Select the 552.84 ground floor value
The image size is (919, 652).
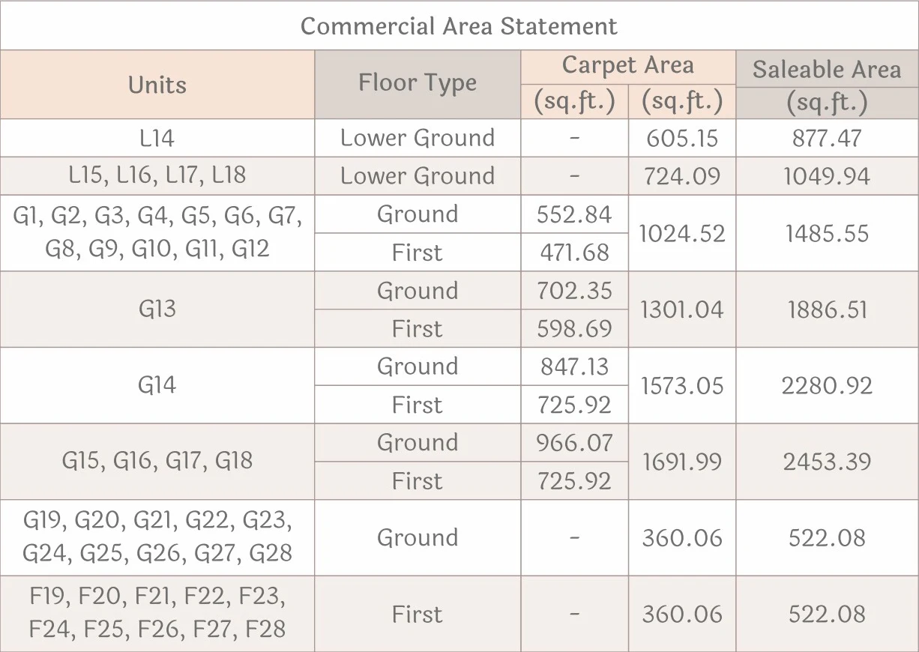[x=574, y=214]
